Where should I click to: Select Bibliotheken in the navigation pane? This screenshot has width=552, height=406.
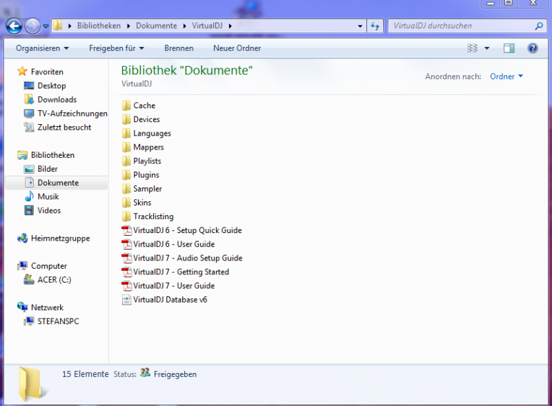tap(52, 155)
